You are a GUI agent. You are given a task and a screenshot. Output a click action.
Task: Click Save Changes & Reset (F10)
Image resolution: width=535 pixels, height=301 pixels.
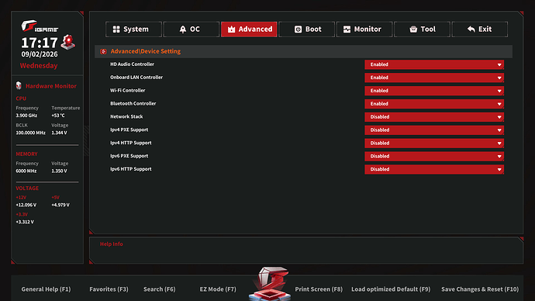[x=480, y=289]
